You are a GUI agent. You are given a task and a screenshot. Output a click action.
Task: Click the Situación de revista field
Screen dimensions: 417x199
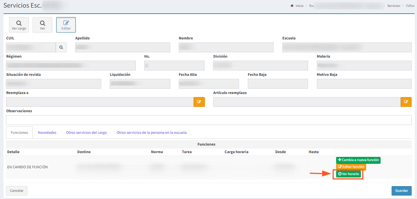pyautogui.click(x=54, y=84)
